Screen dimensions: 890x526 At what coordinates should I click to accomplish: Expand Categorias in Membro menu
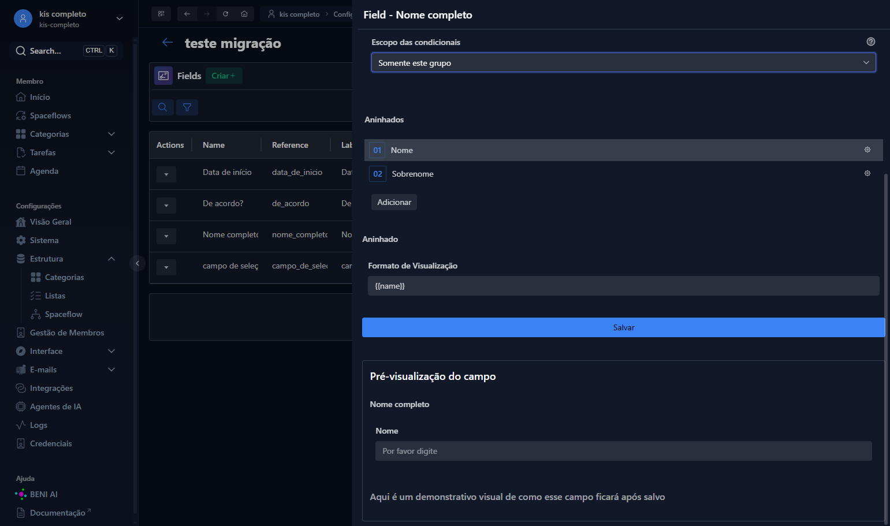point(111,134)
